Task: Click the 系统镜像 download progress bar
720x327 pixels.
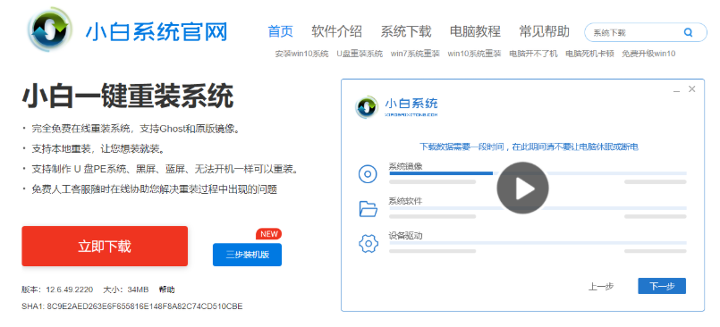Action: click(x=538, y=173)
